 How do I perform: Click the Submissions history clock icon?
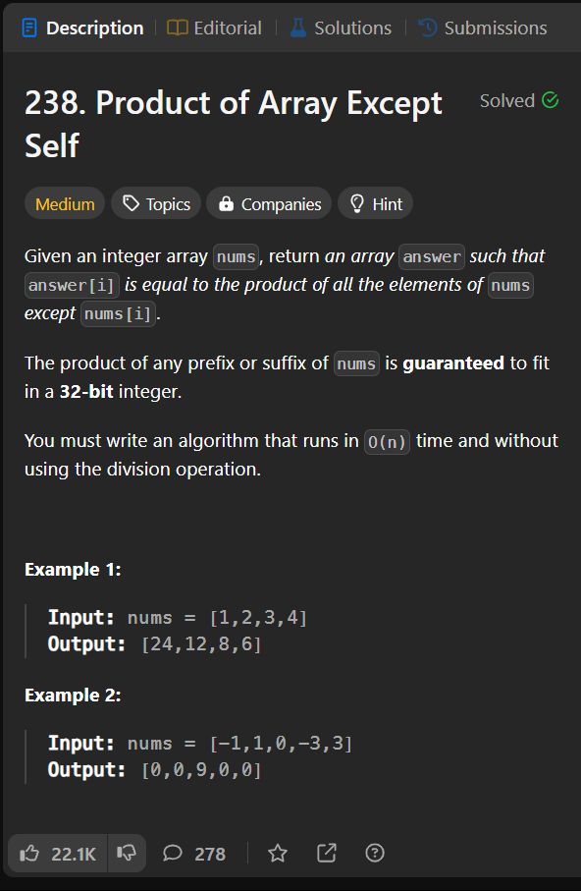click(427, 28)
